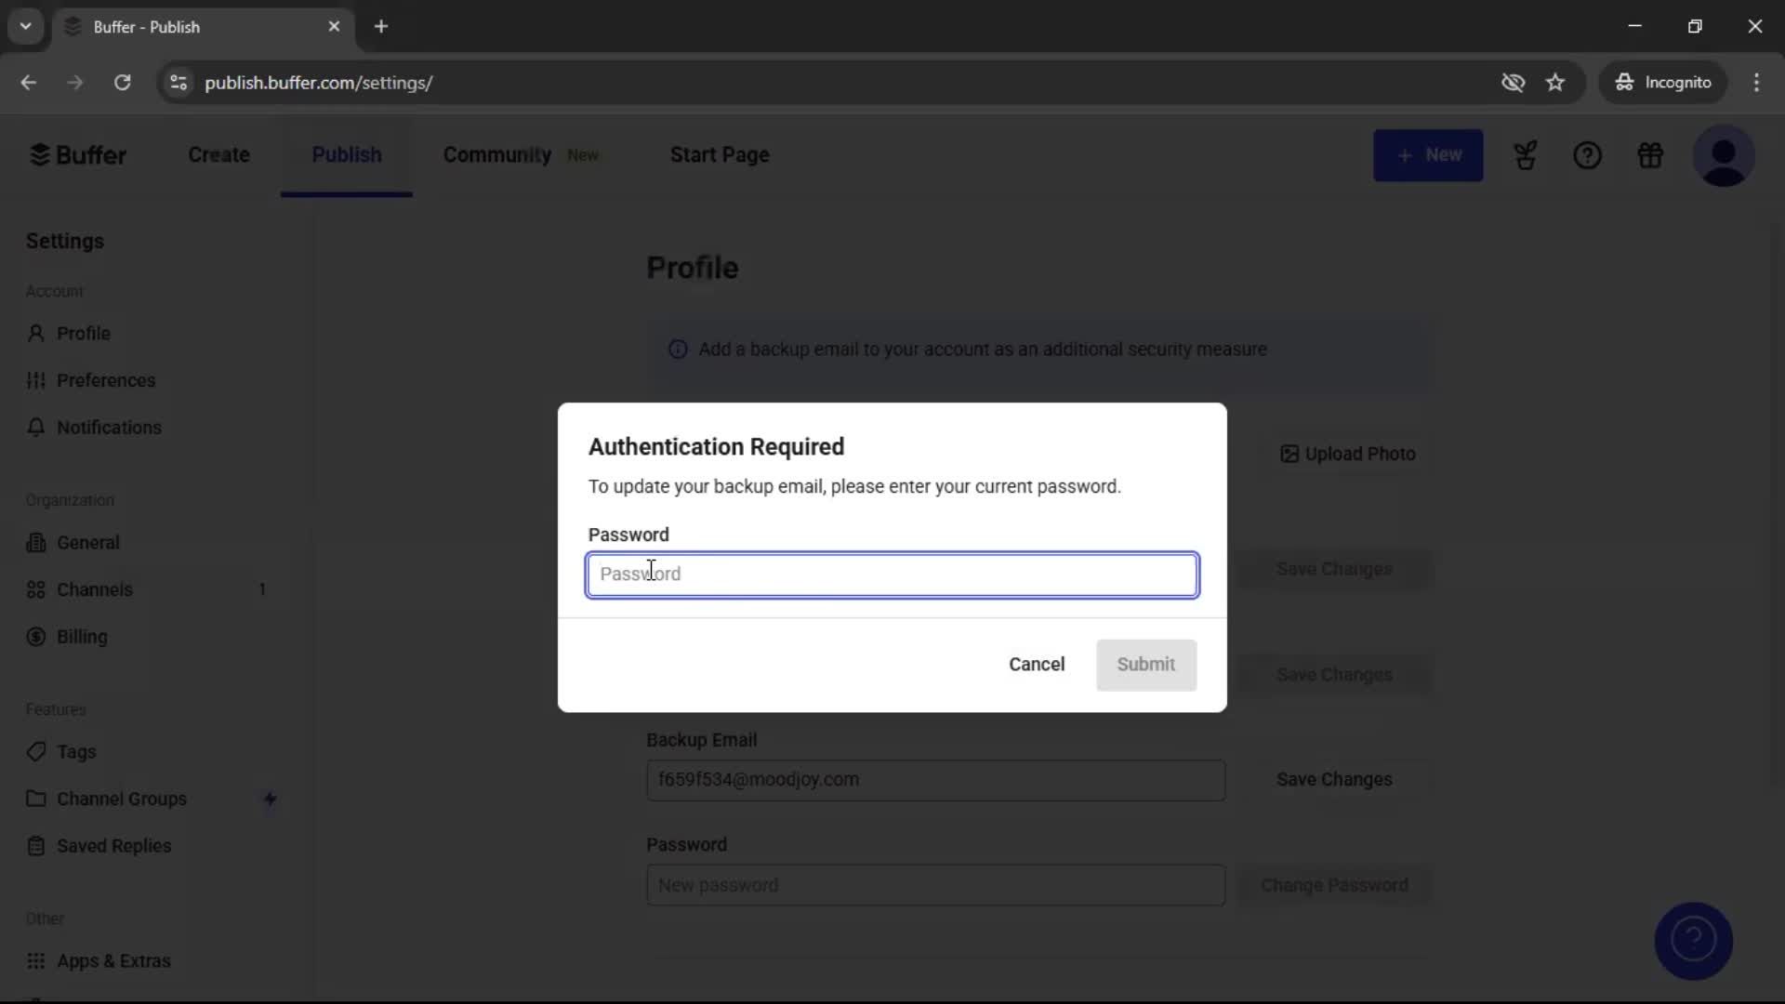The width and height of the screenshot is (1785, 1004).
Task: Open help via the question mark icon
Action: pos(1587,154)
